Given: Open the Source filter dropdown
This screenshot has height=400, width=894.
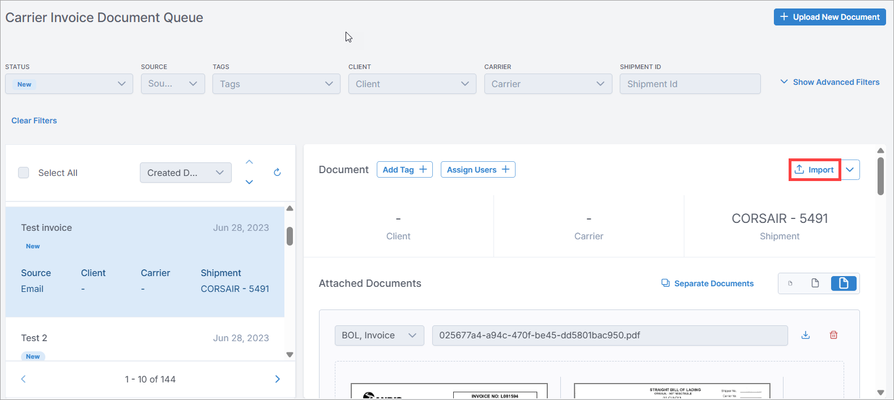Looking at the screenshot, I should (173, 84).
